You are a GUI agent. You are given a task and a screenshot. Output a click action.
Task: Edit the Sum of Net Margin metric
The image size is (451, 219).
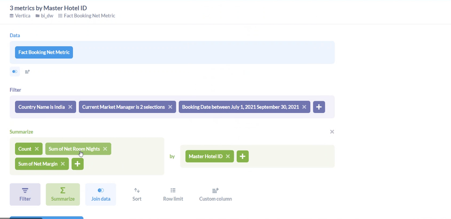pos(38,164)
